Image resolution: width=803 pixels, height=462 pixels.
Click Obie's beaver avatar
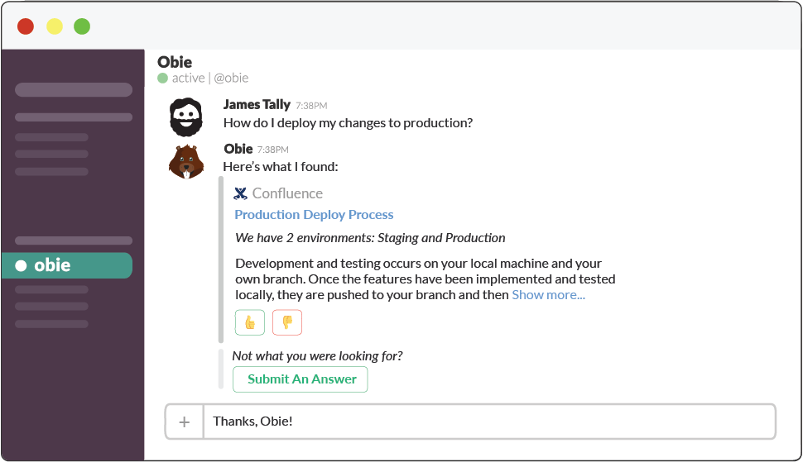point(186,161)
